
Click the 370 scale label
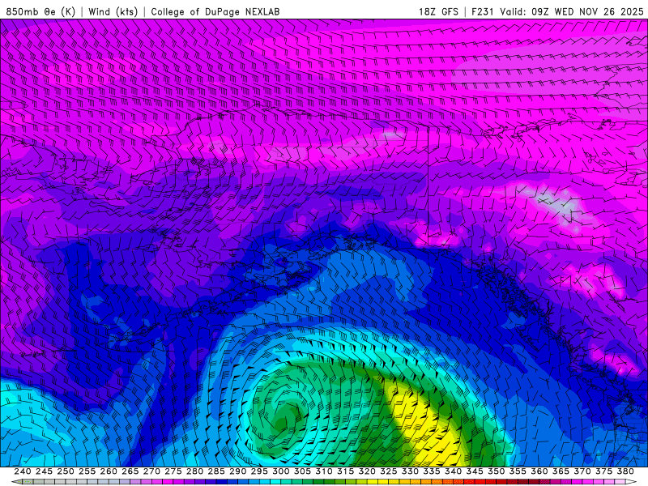tap(582, 471)
